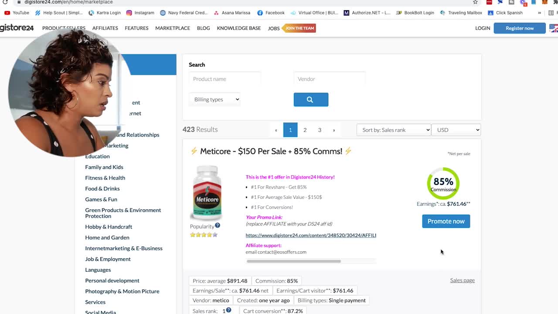558x314 pixels.
Task: Open the Marketplace menu item
Action: (173, 28)
